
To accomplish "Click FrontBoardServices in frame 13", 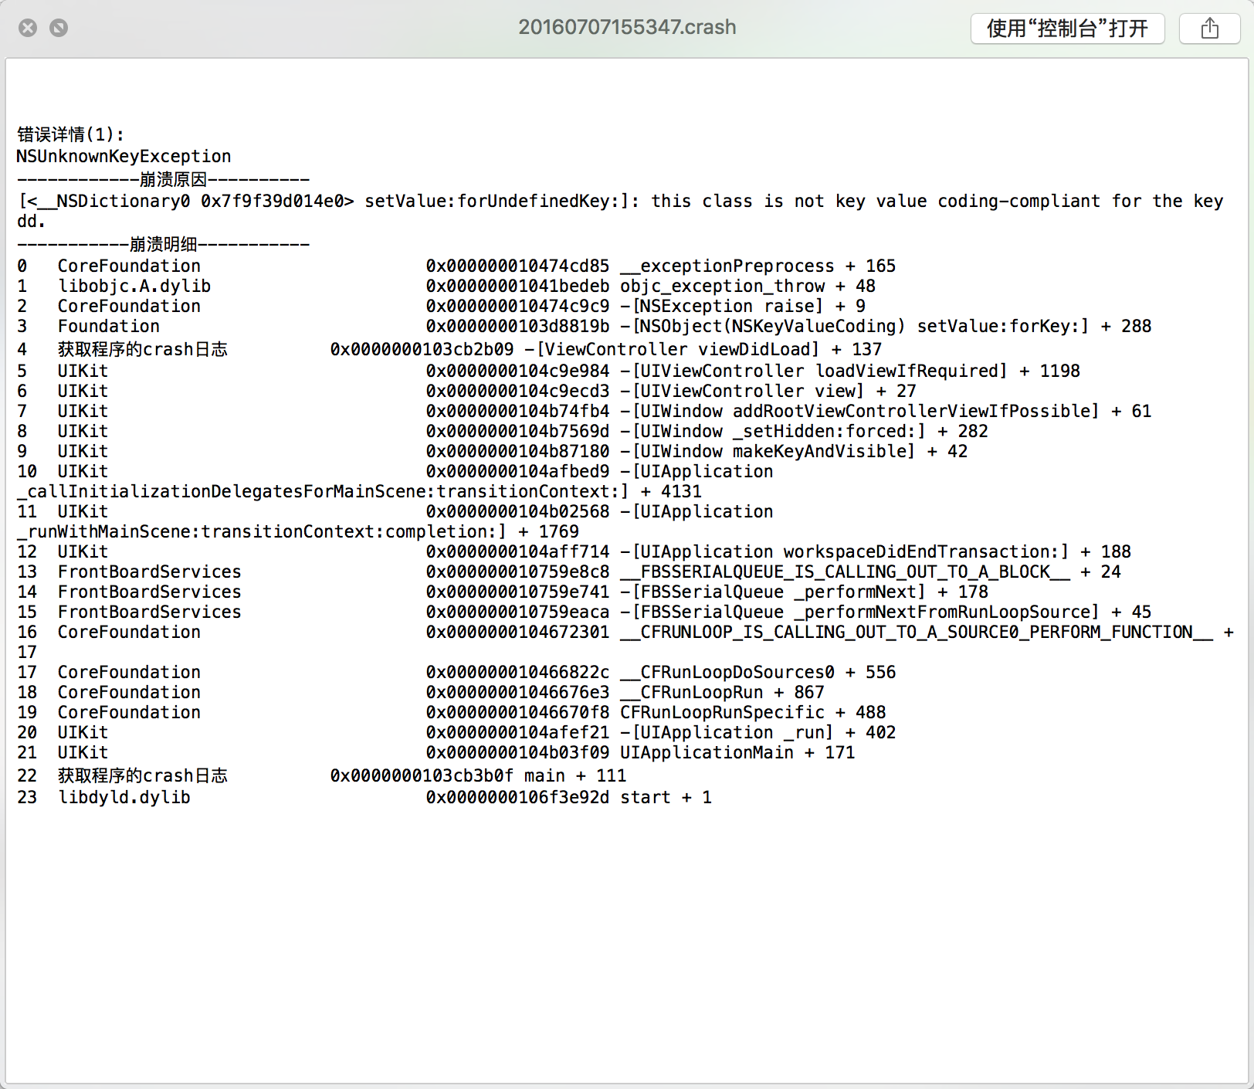I will tap(150, 572).
